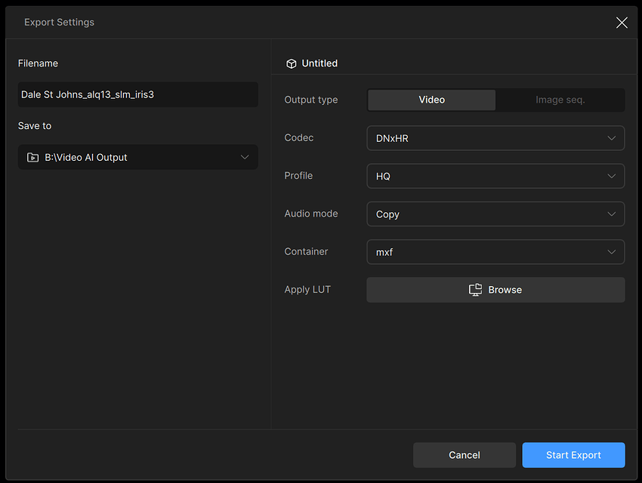The width and height of the screenshot is (642, 483).
Task: Click the Untitled preset title
Action: (319, 63)
